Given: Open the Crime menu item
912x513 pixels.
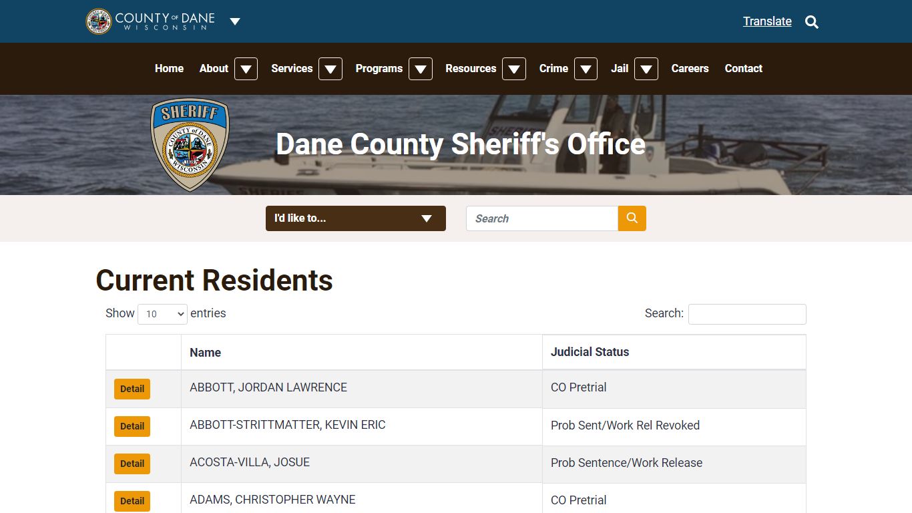Looking at the screenshot, I should coord(553,68).
